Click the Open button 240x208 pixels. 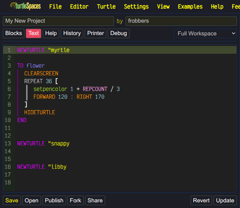(x=31, y=200)
